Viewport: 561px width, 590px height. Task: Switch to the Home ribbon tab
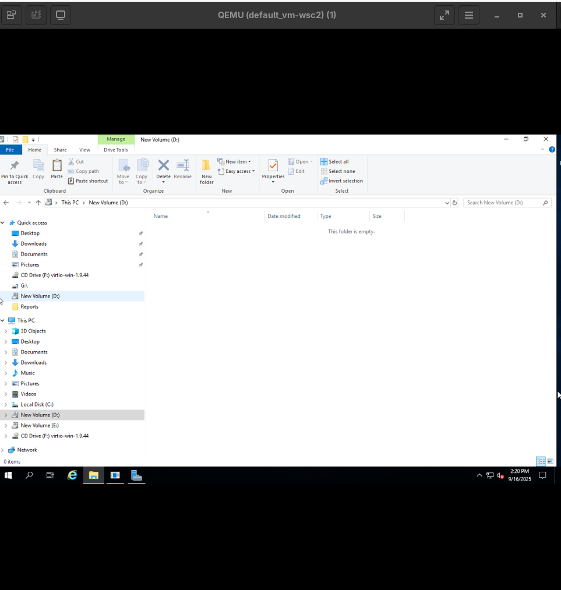[34, 150]
